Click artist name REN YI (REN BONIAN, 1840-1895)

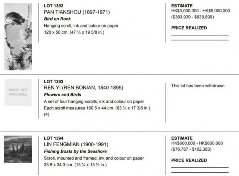coord(84,87)
